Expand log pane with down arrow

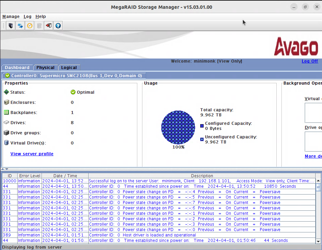tap(6, 169)
